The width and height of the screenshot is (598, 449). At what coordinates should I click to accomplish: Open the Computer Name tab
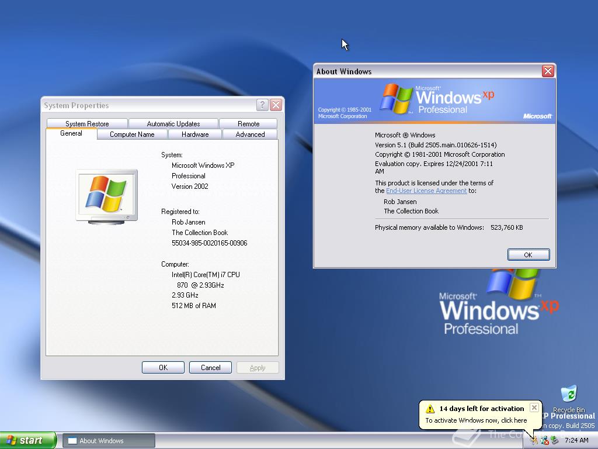click(x=132, y=134)
